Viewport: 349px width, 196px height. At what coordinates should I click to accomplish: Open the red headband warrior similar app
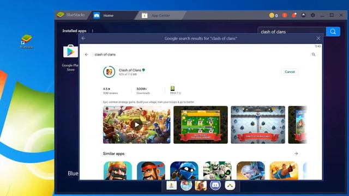point(151,170)
